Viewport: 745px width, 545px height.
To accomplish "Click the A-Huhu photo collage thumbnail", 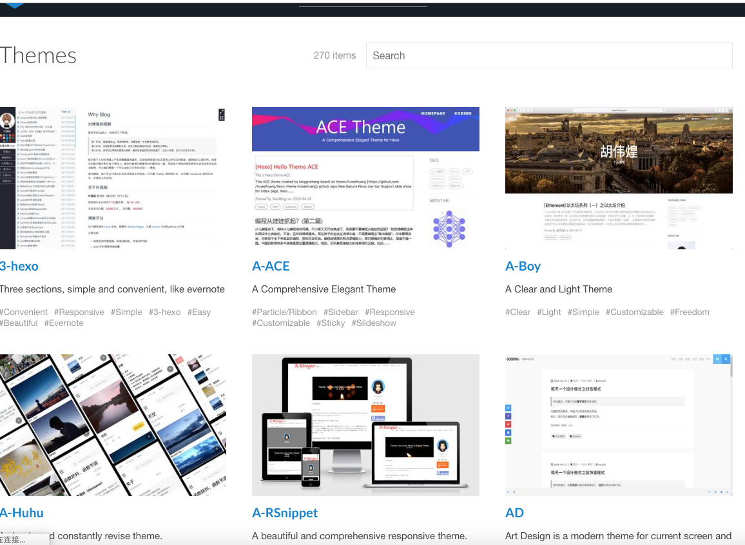I will coord(113,425).
